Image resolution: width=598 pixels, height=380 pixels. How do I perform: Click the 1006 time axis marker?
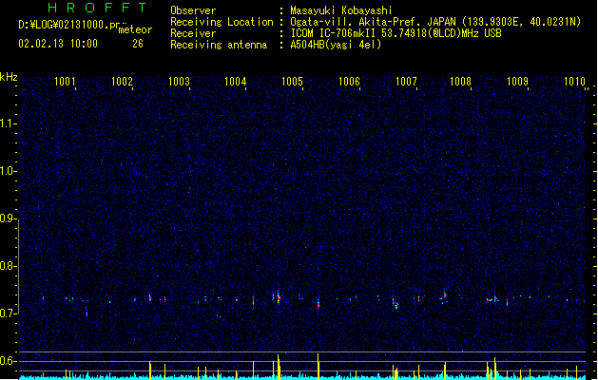click(x=349, y=81)
